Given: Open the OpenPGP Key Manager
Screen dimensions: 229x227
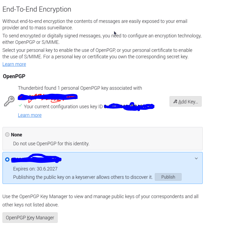Looking at the screenshot, I should point(30,218).
